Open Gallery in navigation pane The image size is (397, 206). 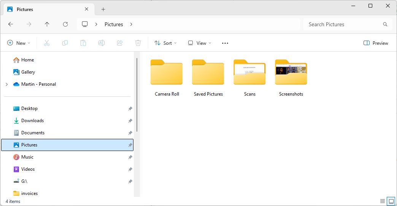[24, 72]
